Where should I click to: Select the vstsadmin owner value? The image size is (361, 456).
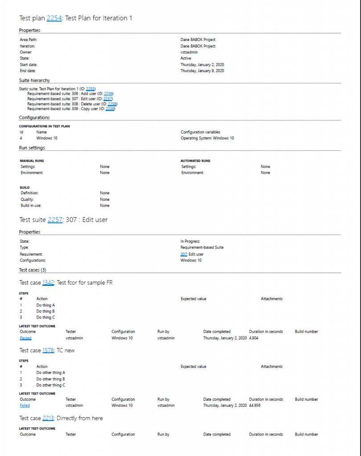[189, 52]
